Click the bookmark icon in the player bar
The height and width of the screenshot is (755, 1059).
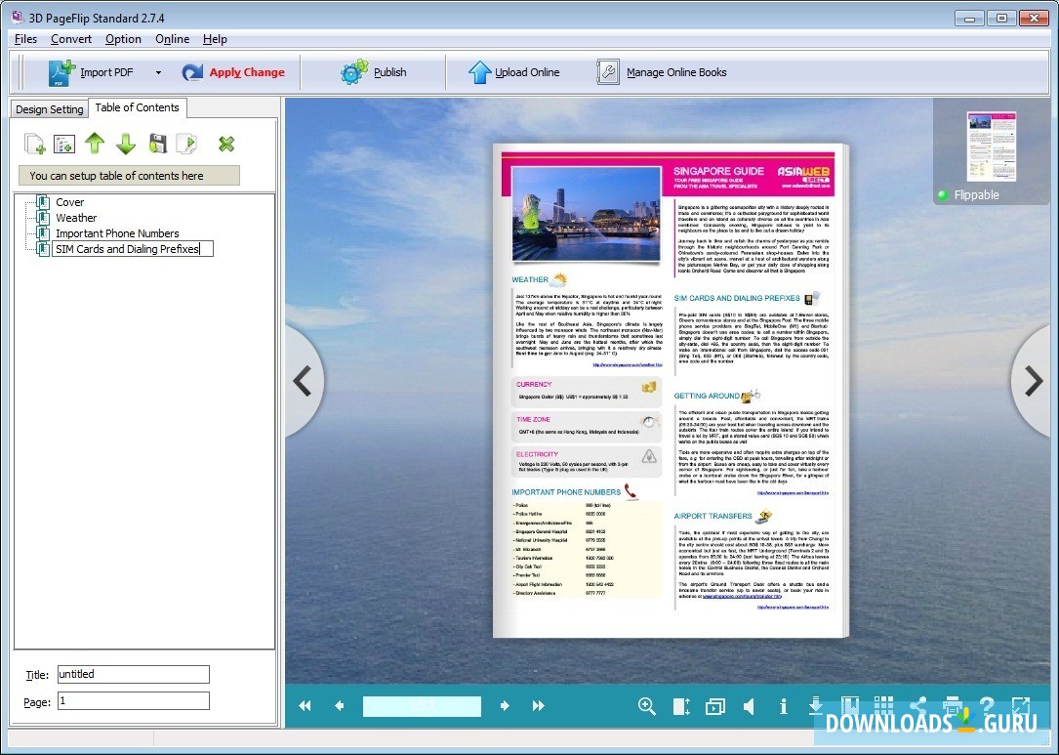tap(849, 705)
